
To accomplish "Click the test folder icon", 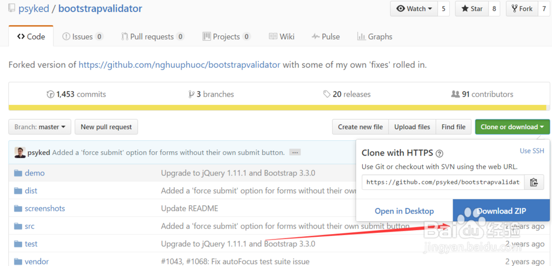I will (x=18, y=244).
